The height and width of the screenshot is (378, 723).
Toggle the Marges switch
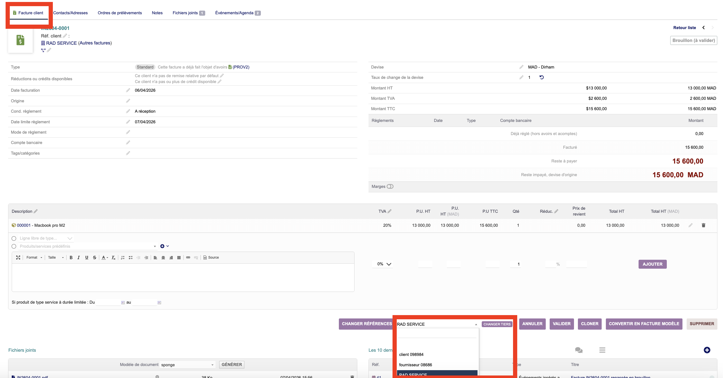[390, 186]
